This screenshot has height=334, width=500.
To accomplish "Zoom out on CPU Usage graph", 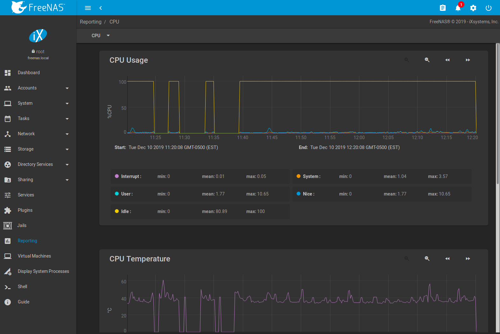I will point(427,60).
